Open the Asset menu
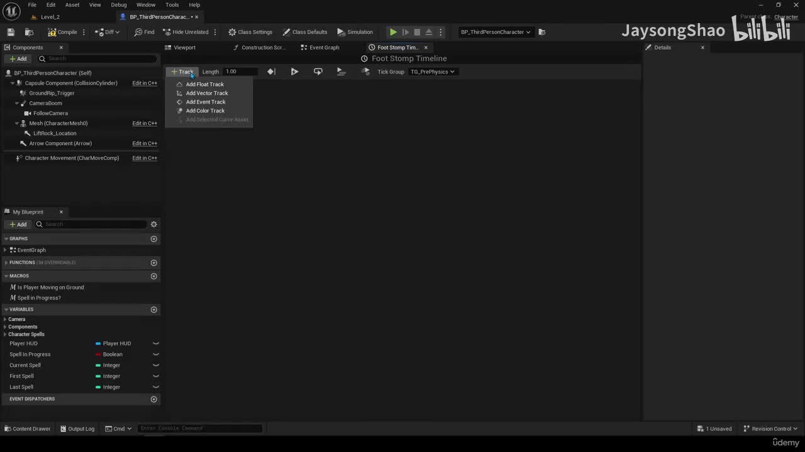805x452 pixels. [72, 5]
